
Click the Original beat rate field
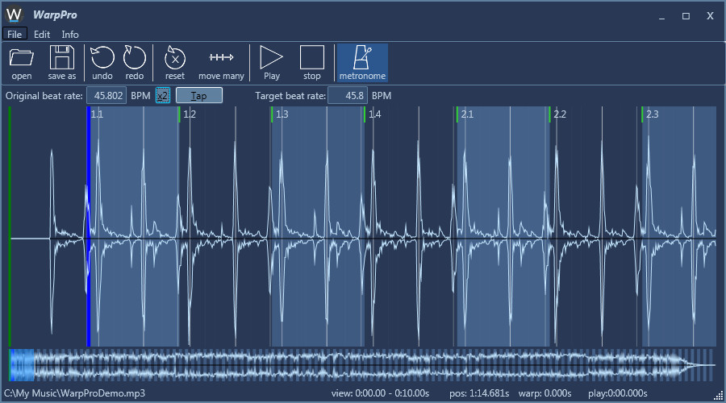[106, 96]
